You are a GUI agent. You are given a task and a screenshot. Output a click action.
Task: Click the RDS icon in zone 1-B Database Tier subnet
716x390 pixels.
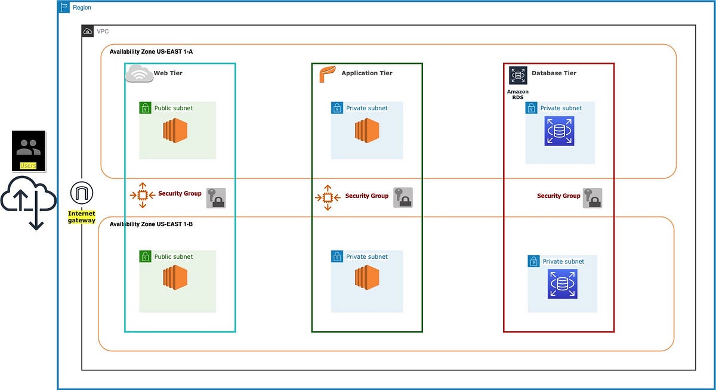[x=561, y=284]
